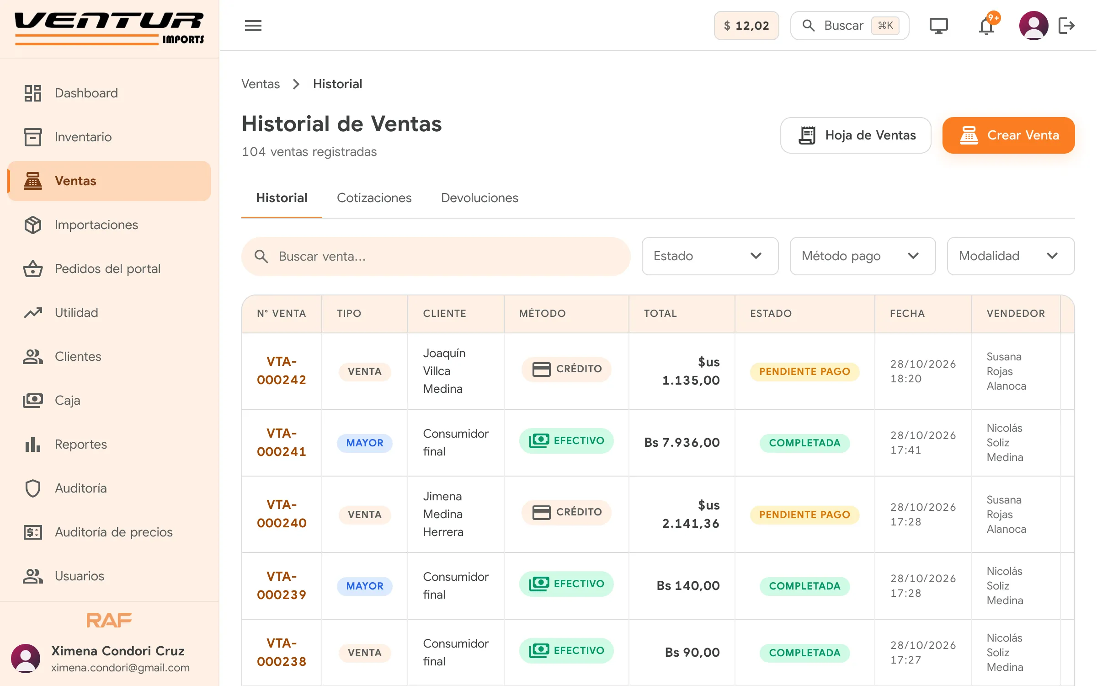Switch to the Devoluciones tab
The height and width of the screenshot is (686, 1097).
pos(479,198)
